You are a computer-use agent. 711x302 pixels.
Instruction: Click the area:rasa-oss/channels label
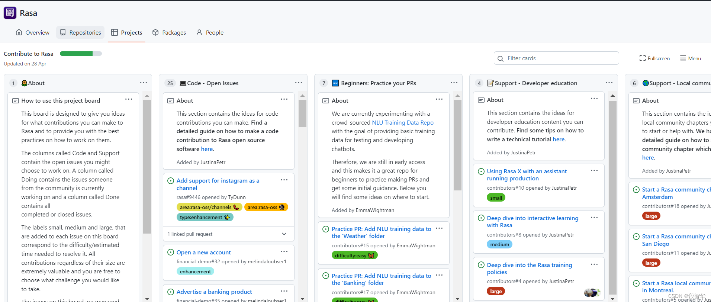[209, 207]
